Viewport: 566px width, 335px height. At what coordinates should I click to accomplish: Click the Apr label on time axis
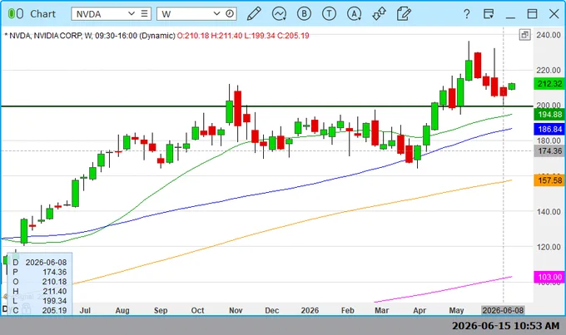coord(420,311)
